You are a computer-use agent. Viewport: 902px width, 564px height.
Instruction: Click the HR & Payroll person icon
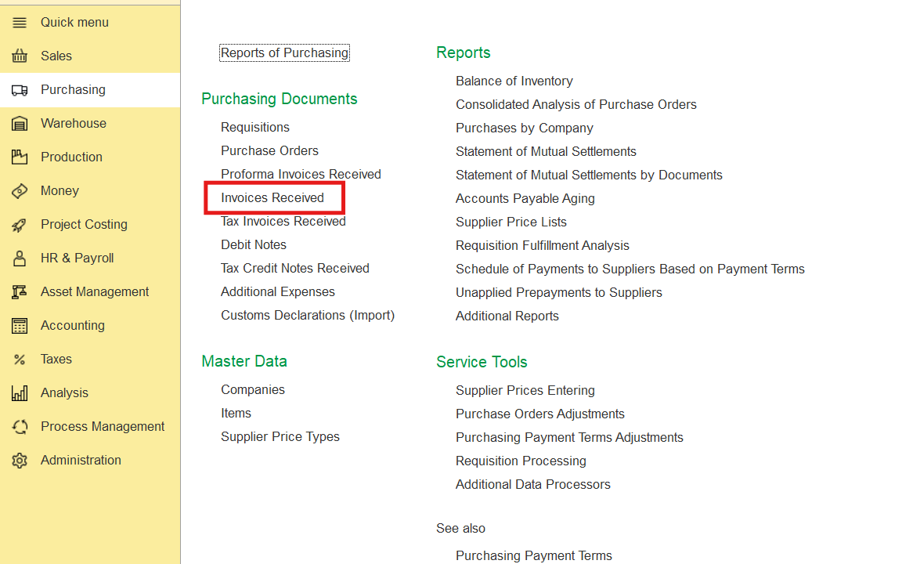coord(20,258)
